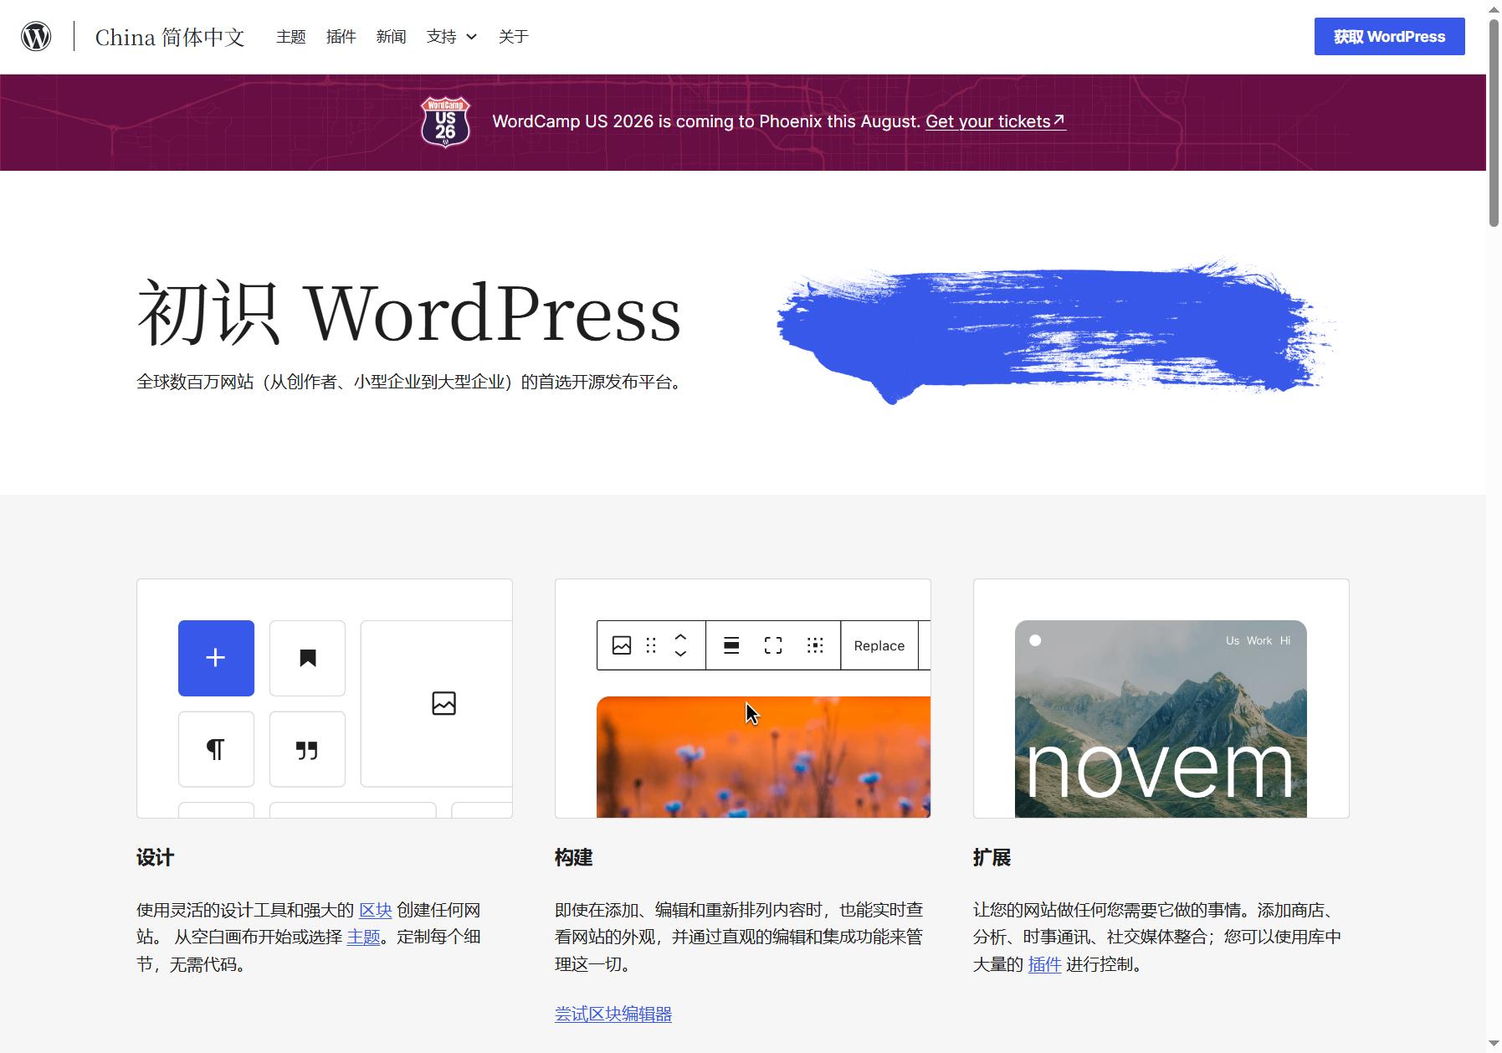
Task: Click the image block type icon in toolbar
Action: (622, 645)
